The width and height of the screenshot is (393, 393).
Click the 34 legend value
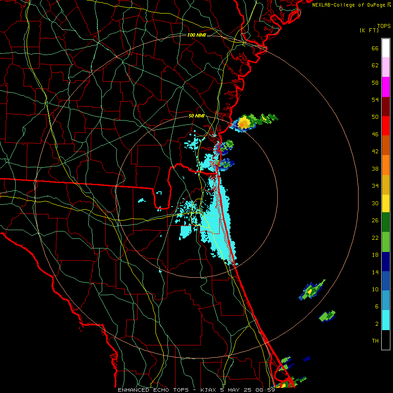[375, 186]
